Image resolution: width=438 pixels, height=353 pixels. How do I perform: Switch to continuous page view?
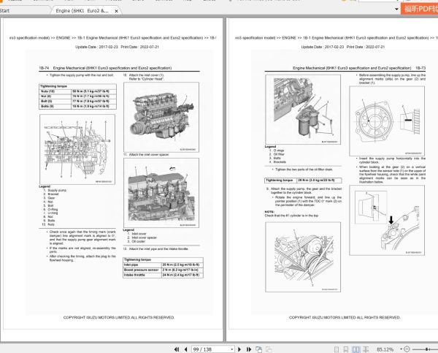pyautogui.click(x=346, y=349)
